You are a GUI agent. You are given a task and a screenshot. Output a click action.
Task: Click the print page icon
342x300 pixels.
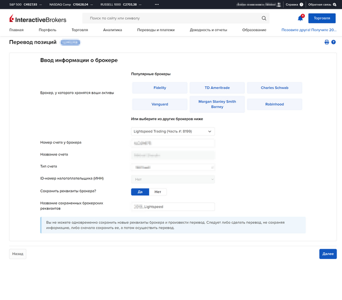coord(327,43)
